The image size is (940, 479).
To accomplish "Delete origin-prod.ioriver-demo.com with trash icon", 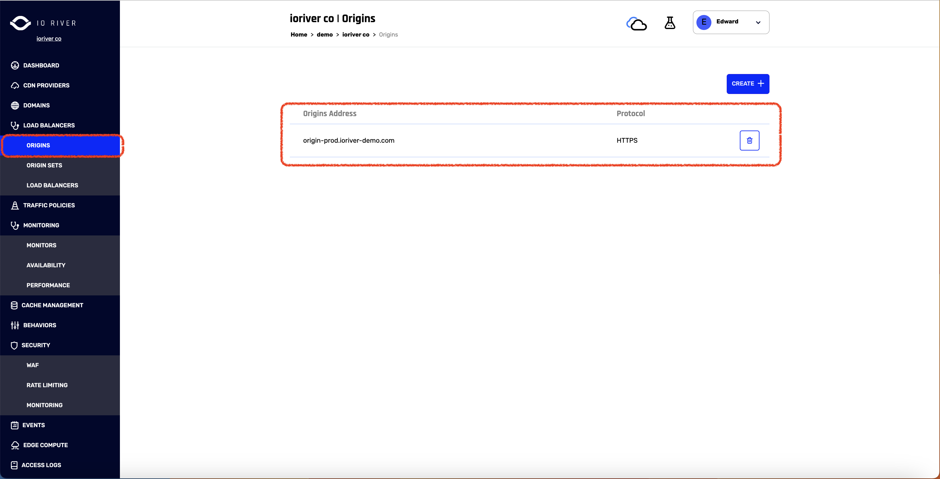I will 750,141.
